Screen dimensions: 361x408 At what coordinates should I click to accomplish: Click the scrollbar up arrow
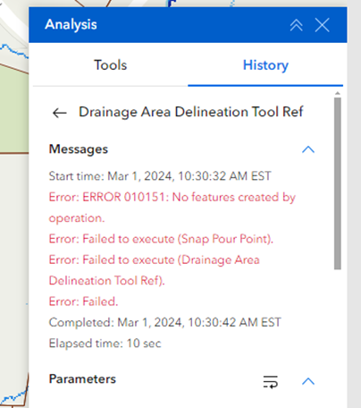(x=338, y=94)
